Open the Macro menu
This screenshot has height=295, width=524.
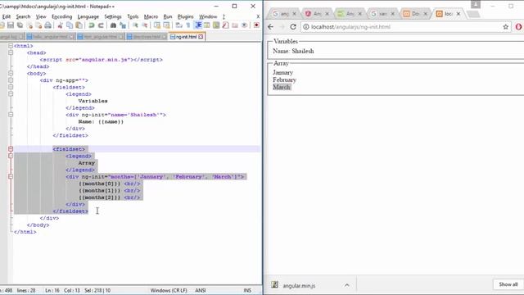pyautogui.click(x=151, y=16)
